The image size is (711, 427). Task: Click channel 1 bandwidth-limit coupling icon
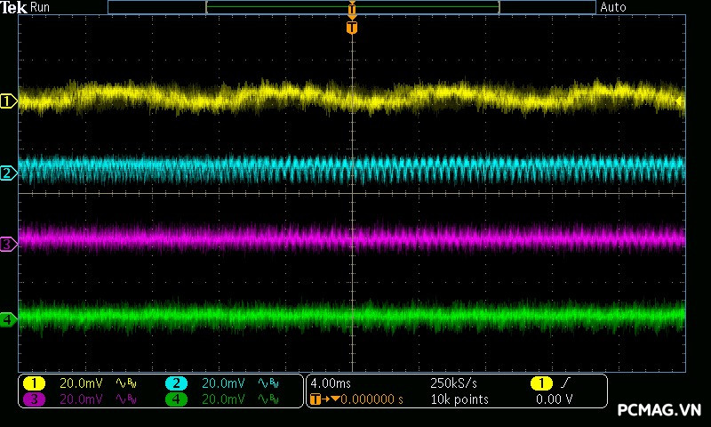[x=124, y=383]
